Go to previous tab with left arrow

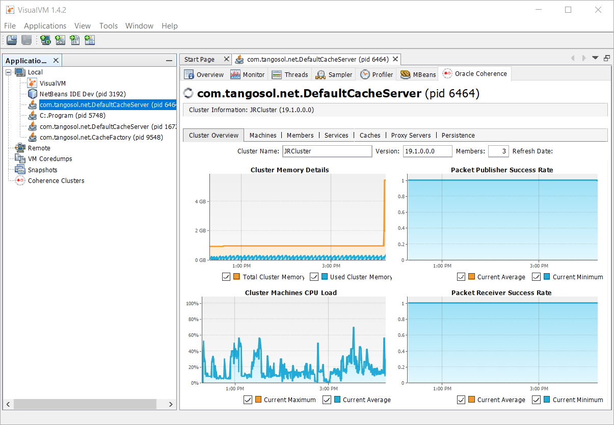(573, 58)
